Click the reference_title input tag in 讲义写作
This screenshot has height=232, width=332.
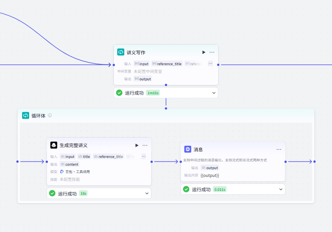click(167, 64)
